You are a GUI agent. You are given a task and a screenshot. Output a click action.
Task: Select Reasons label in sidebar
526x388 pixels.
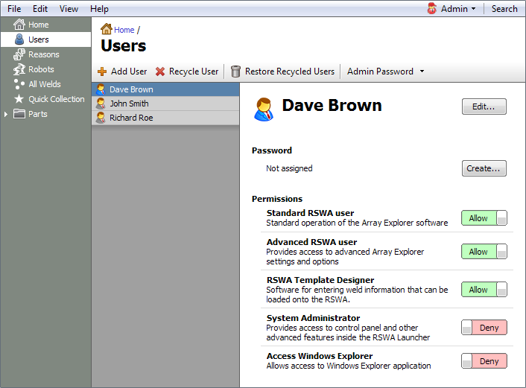point(44,54)
